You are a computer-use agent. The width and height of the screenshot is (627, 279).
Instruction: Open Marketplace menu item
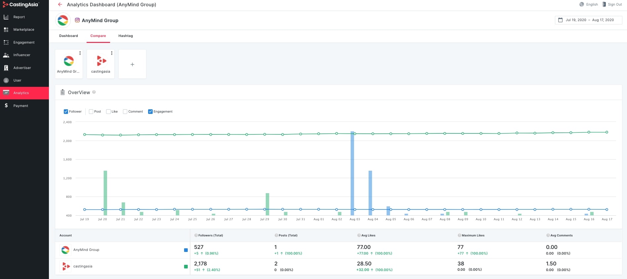(x=24, y=30)
